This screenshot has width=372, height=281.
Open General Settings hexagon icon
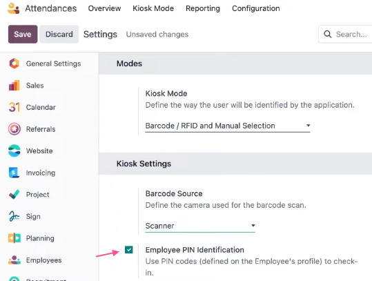click(14, 64)
